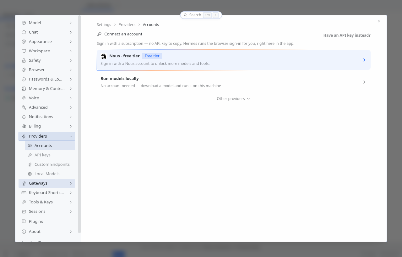402x257 pixels.
Task: Open the Workspace settings section
Action: click(x=47, y=51)
